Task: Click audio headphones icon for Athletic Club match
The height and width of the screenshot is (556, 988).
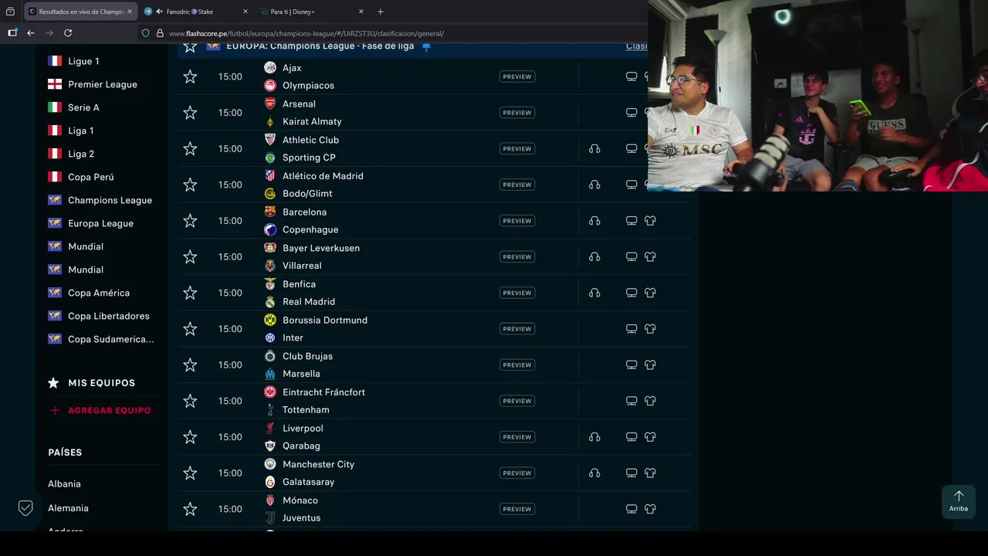Action: [x=594, y=148]
